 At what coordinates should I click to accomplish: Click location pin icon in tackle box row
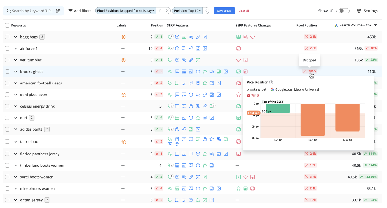pos(177,144)
